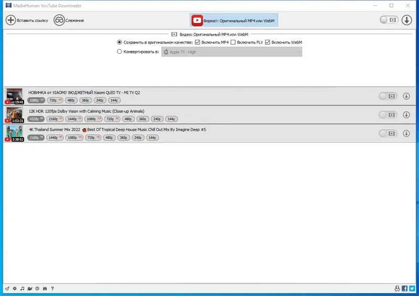Choose 720p for the Xiaomi QLED TV video
Image resolution: width=419 pixels, height=296 pixels.
tap(55, 100)
